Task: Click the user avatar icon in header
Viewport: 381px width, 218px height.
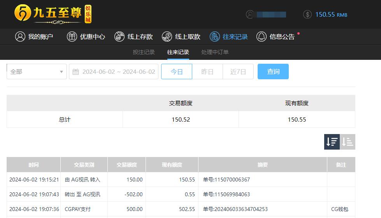Action: click(250, 14)
